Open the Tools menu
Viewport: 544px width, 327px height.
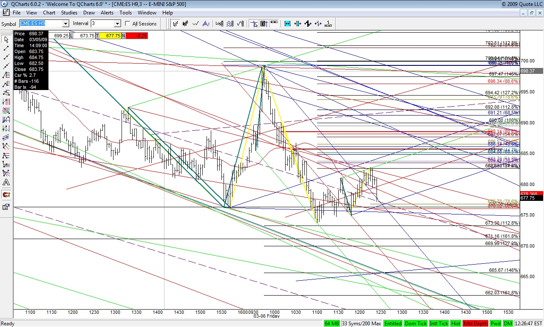[125, 13]
